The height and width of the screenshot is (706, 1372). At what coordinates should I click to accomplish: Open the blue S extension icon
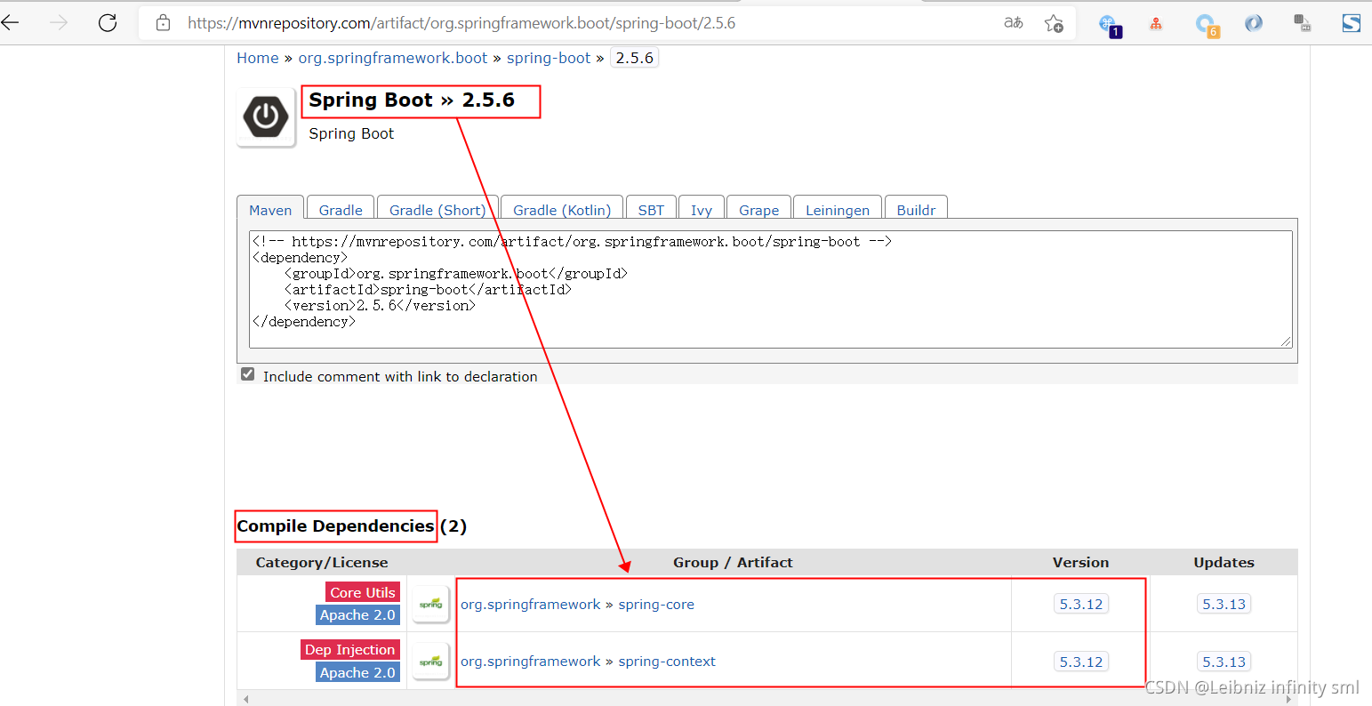[1352, 23]
